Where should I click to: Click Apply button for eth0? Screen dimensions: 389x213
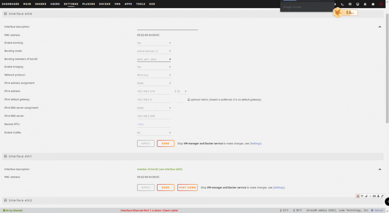[145, 143]
